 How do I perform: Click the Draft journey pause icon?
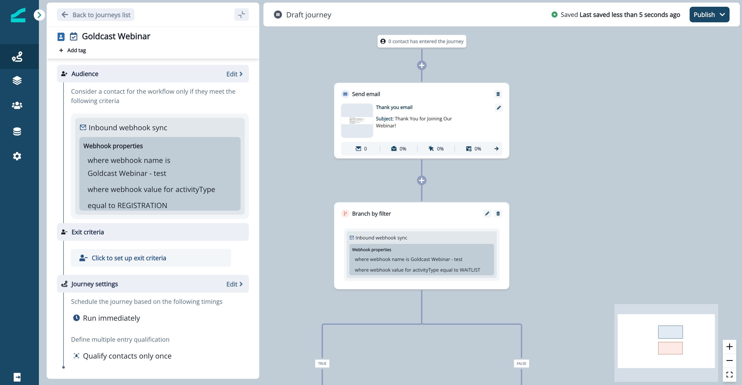[x=278, y=15]
